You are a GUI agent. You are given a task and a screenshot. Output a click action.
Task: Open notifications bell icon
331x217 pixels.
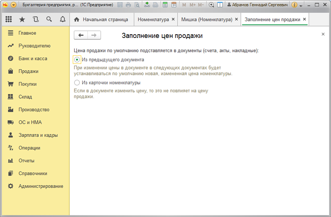(63, 19)
